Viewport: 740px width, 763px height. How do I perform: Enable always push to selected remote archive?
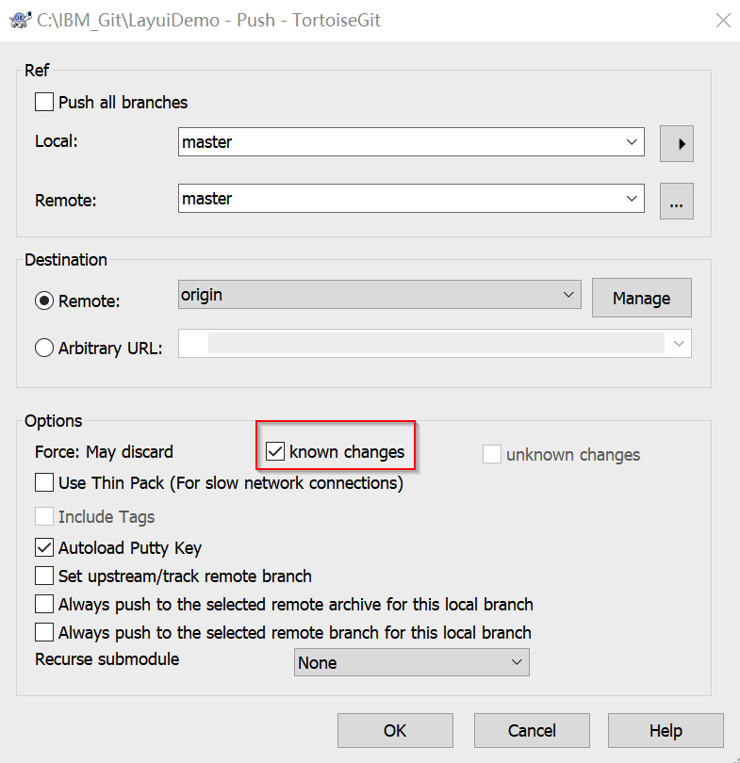pos(44,604)
